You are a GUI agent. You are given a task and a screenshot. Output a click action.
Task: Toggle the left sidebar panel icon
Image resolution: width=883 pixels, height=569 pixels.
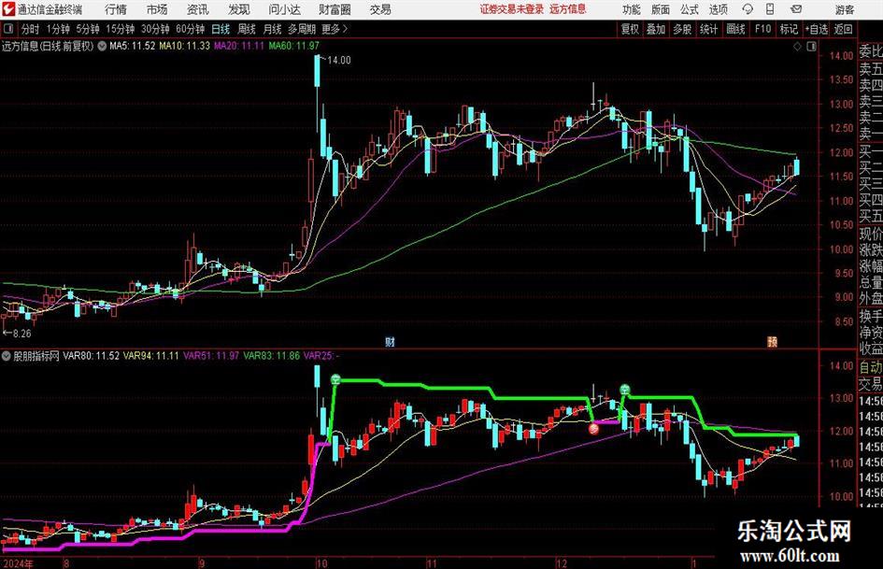(8, 29)
